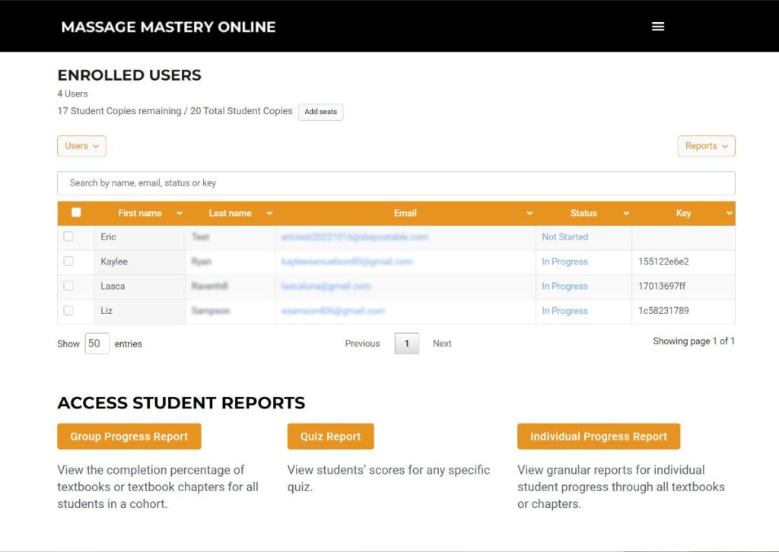Select the checkbox next to Kaylee
779x552 pixels.
tap(68, 262)
